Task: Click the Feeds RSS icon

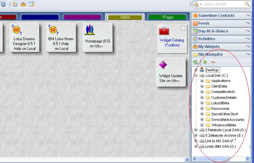Action: (x=195, y=23)
